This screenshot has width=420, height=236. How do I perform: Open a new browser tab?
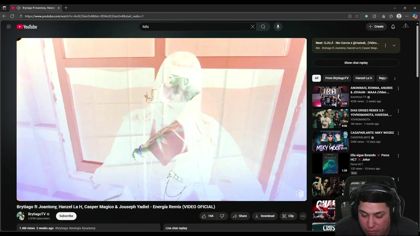pos(66,8)
